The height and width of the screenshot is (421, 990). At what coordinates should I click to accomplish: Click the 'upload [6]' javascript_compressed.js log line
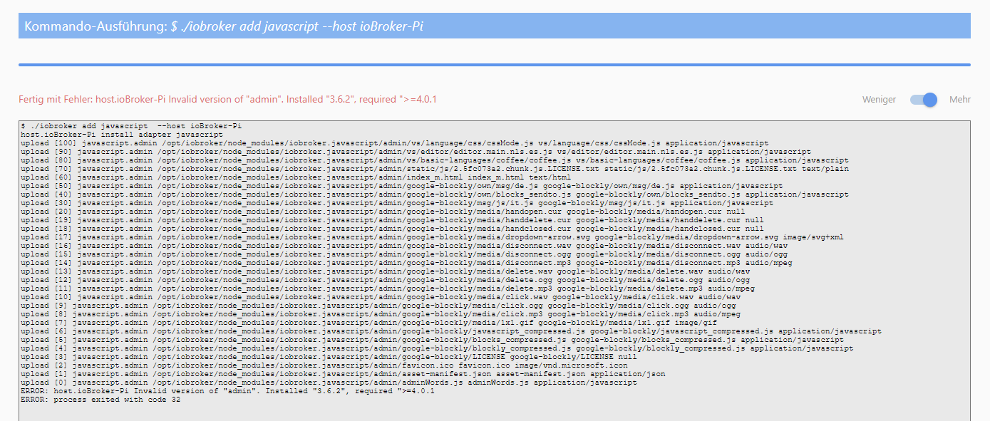(x=450, y=331)
